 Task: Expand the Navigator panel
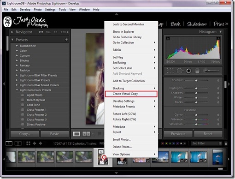click(x=12, y=32)
